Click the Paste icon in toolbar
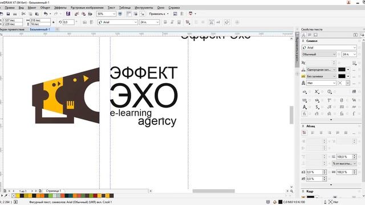 point(36,14)
